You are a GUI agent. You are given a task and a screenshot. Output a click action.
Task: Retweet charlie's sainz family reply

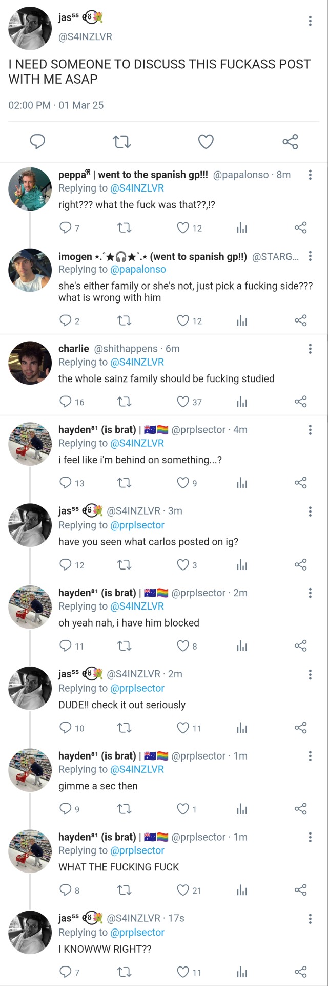(x=125, y=402)
